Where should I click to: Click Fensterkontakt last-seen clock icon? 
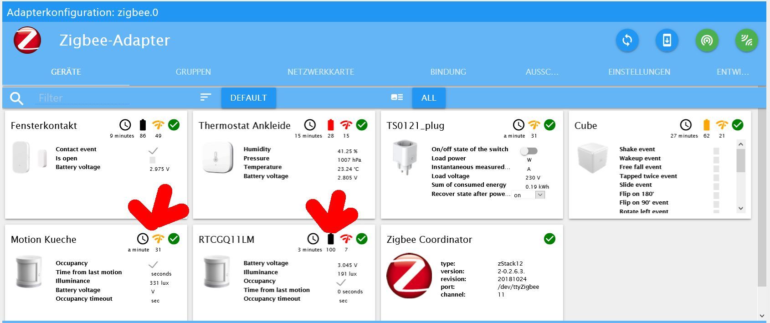pos(125,125)
